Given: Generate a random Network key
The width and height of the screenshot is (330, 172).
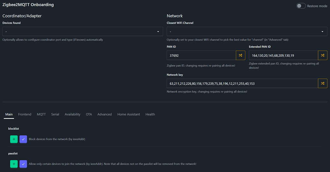Looking at the screenshot, I should [323, 83].
